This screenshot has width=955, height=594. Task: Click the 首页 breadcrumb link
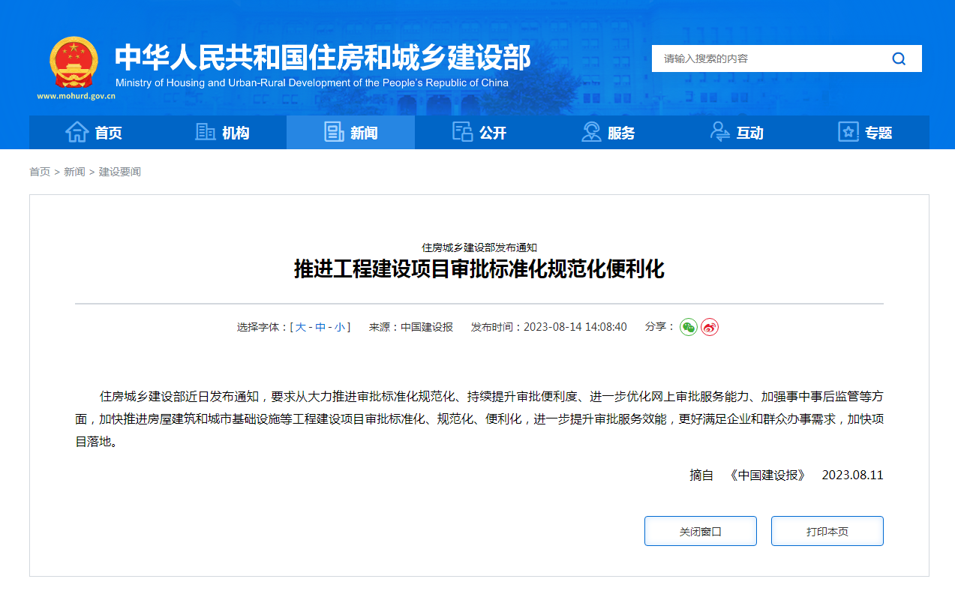coord(39,172)
